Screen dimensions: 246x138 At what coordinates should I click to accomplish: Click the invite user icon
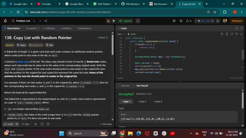[x=218, y=21]
